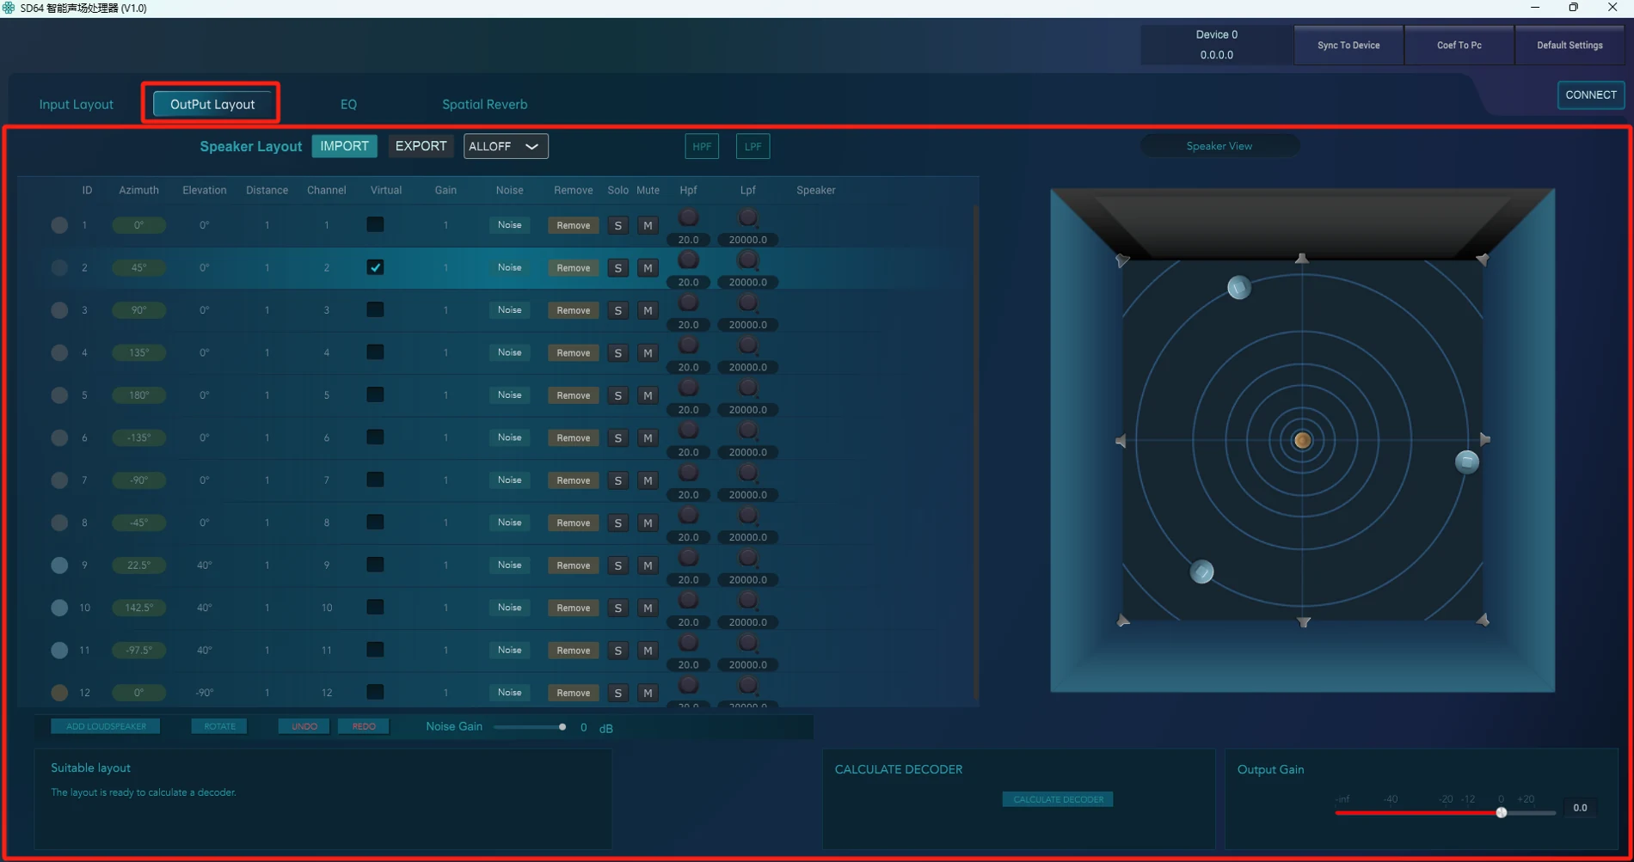Enable the Virtual checkbox for speaker 1
Viewport: 1634px width, 862px height.
coord(375,224)
